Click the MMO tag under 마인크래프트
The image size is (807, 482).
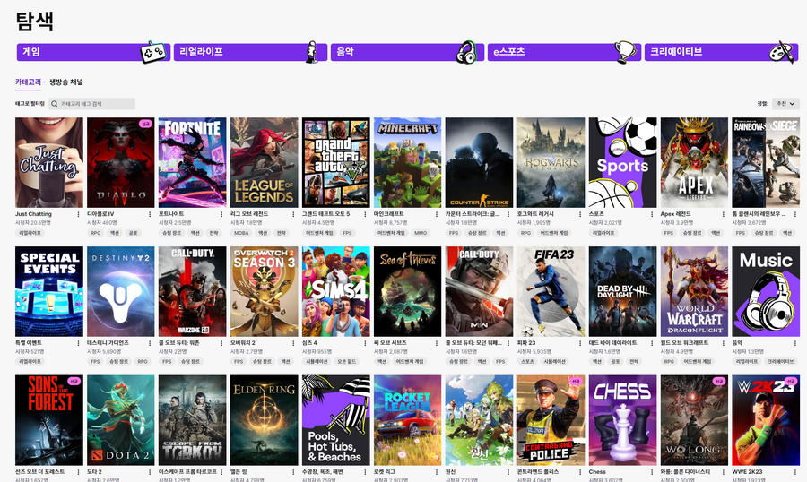421,233
